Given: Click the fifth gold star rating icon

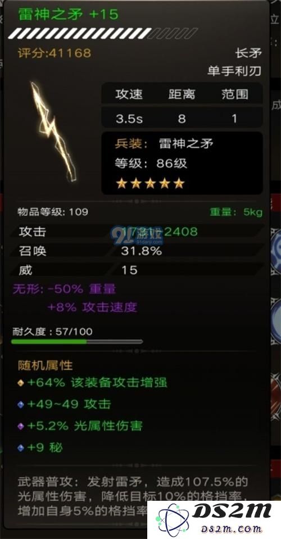Looking at the screenshot, I should 179,184.
